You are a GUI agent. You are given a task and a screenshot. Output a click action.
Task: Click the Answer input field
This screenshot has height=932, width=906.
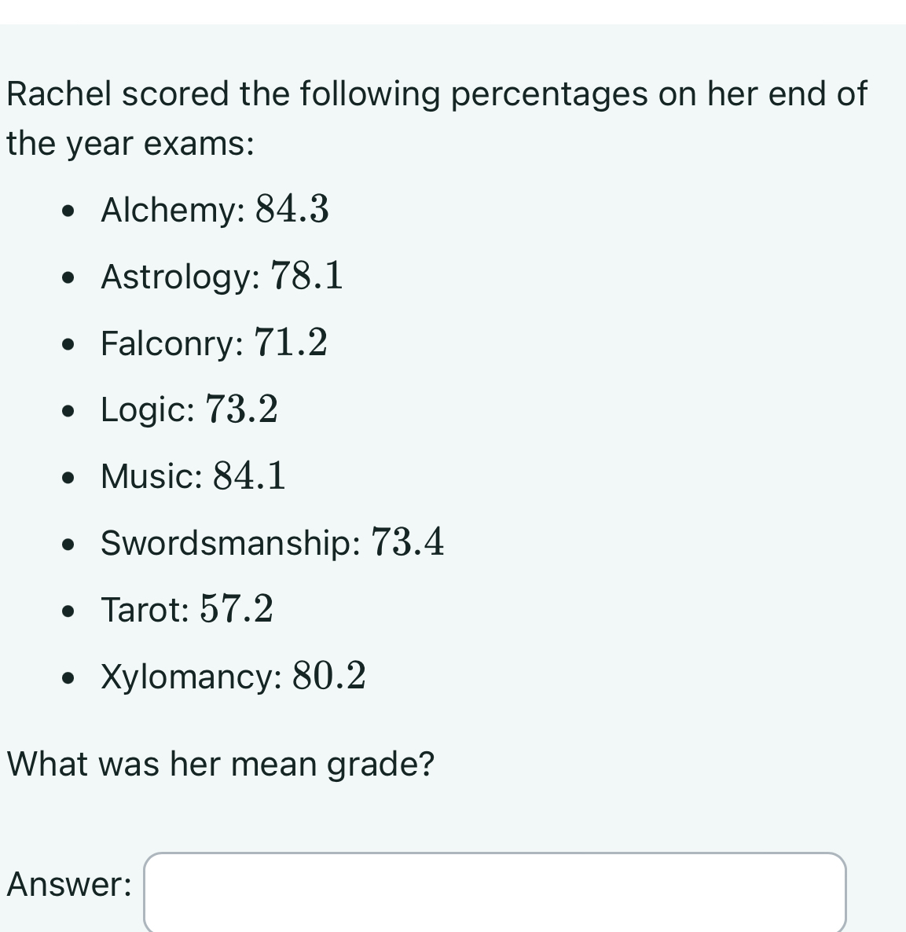click(x=493, y=892)
